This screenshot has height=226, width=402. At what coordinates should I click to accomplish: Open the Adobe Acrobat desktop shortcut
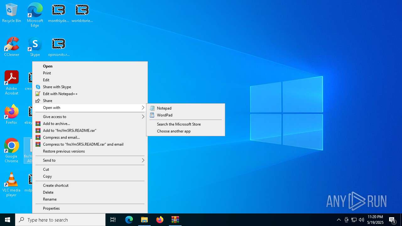[12, 83]
